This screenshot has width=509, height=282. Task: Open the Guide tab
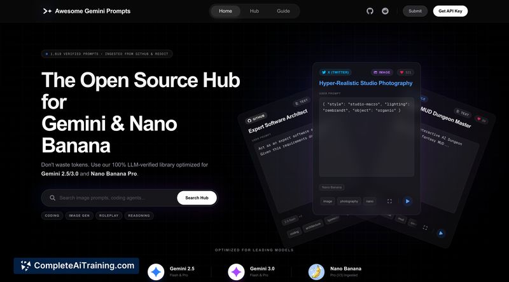click(283, 11)
